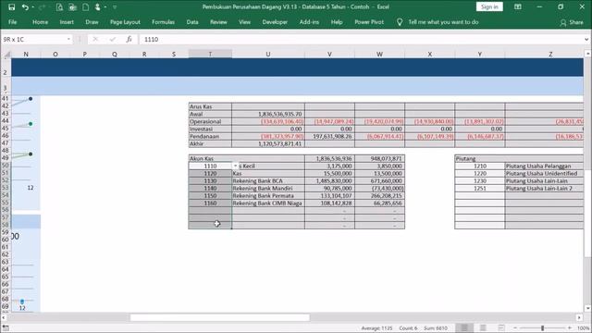Click the Name Box showing 9R x 1C
This screenshot has width=592, height=333.
pyautogui.click(x=33, y=39)
